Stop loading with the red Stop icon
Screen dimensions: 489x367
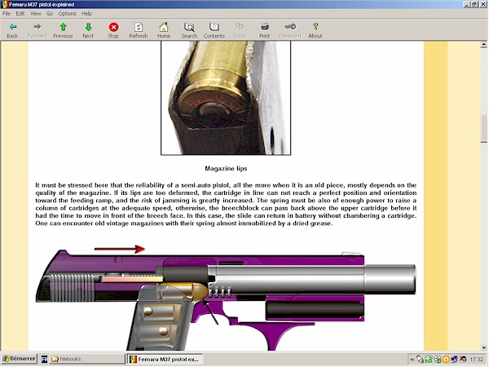point(113,30)
